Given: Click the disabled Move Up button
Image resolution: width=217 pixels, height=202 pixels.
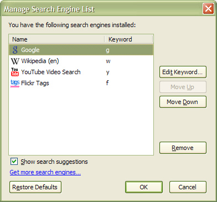Looking at the screenshot, I should click(183, 87).
